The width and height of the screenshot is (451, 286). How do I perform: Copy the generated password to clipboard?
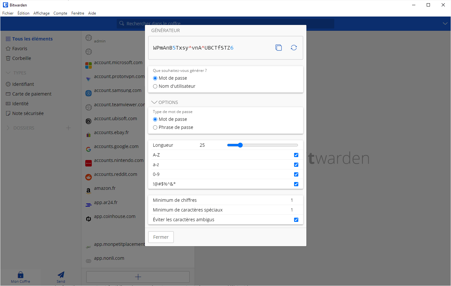pyautogui.click(x=279, y=47)
